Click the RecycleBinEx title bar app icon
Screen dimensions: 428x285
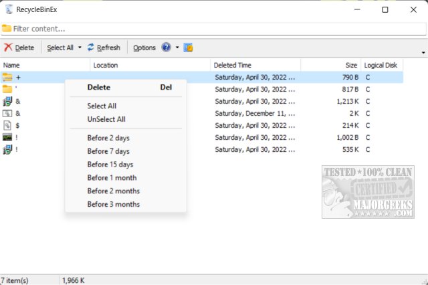pyautogui.click(x=9, y=9)
